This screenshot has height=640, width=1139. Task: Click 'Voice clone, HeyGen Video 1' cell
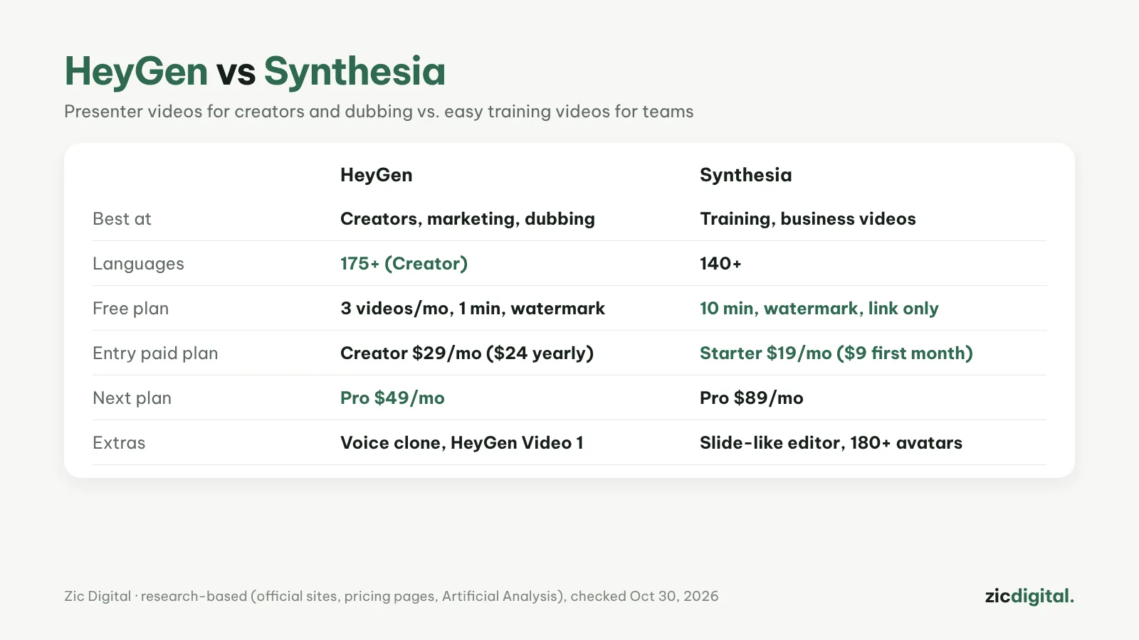pyautogui.click(x=461, y=443)
